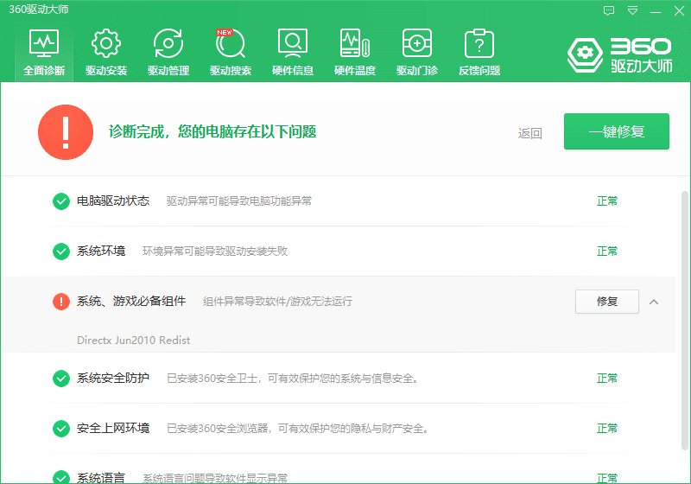691x484 pixels.
Task: Open 驱动门诊 driver clinic
Action: [x=417, y=53]
